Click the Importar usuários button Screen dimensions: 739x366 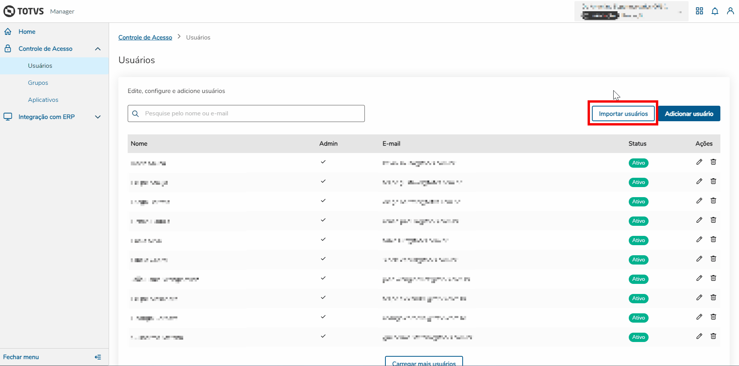pyautogui.click(x=623, y=113)
